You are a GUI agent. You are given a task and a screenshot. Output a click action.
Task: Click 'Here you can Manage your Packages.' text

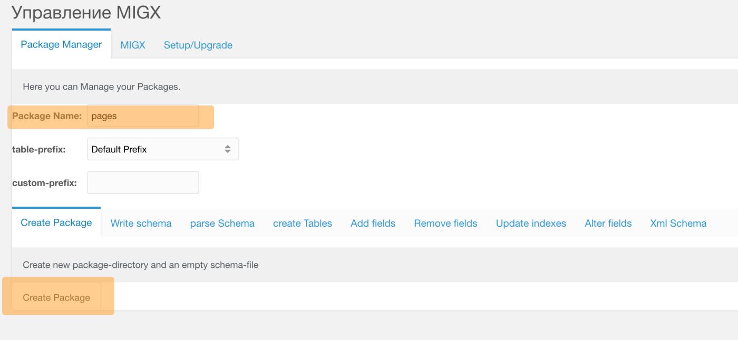[102, 87]
